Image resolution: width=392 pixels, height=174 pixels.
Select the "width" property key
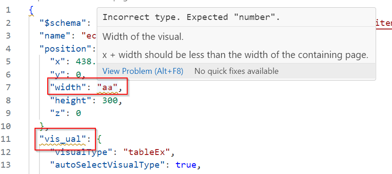(x=66, y=87)
